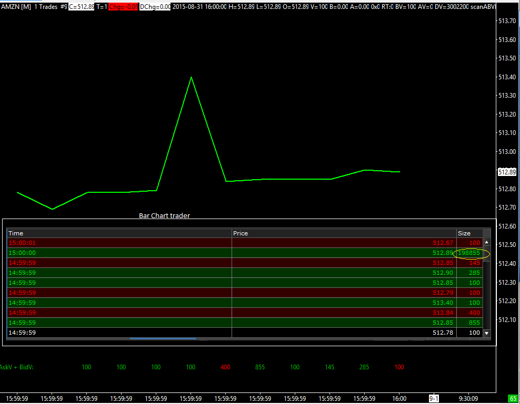Click the vertical scrollbar track of trades table
520x404 pixels.
click(x=486, y=289)
